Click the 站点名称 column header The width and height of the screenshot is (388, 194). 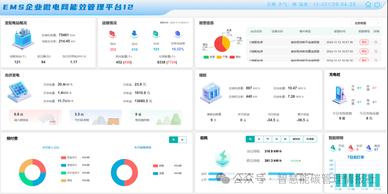click(256, 32)
